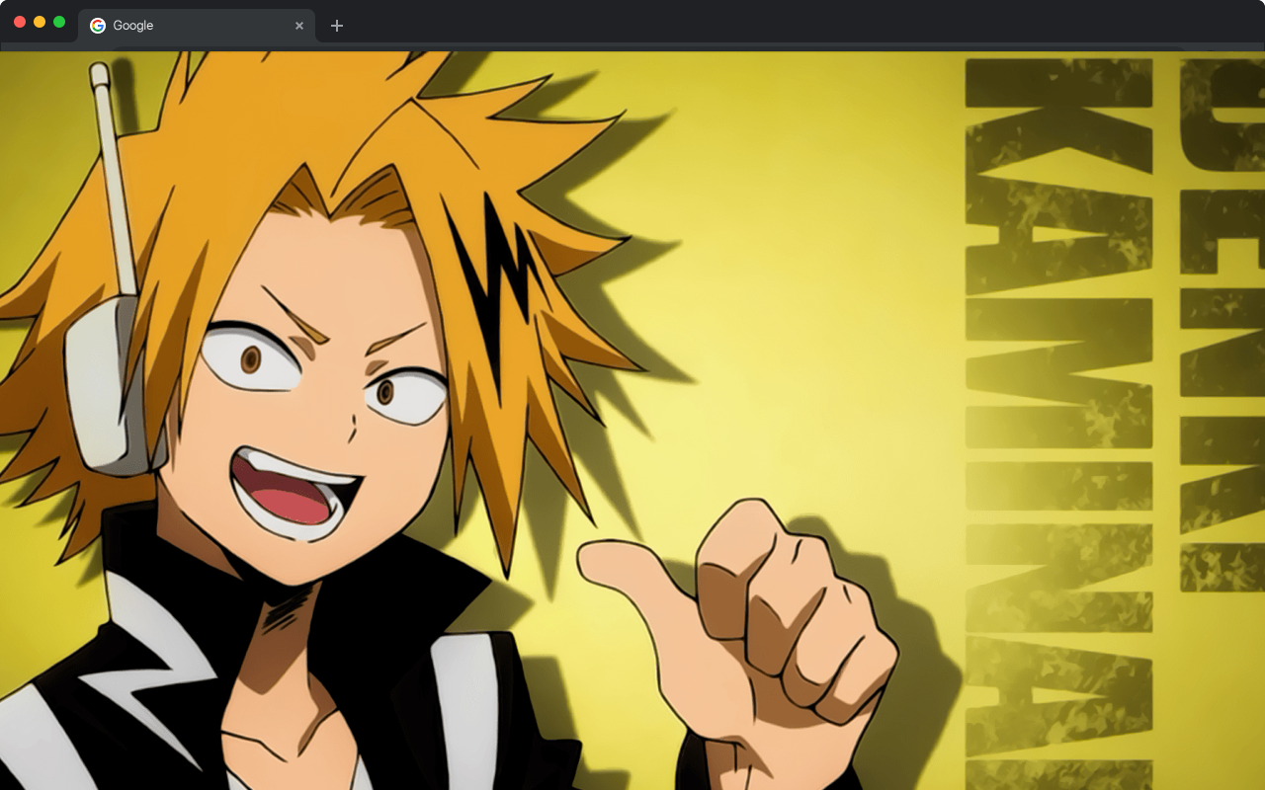Open a new tab with plus button
Viewport: 1265px width, 790px height.
pos(337,26)
